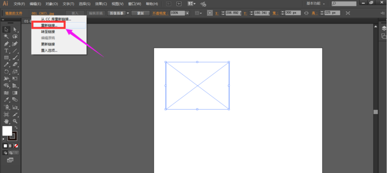387x173 pixels.
Task: Toggle constrain width and height proportions
Action: pos(306,13)
